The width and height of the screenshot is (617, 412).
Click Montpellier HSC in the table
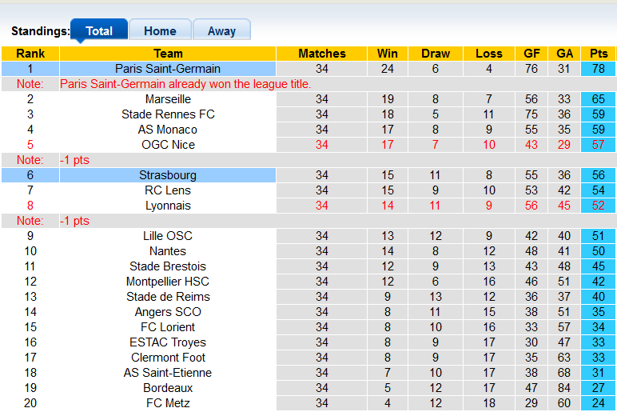[x=168, y=282]
